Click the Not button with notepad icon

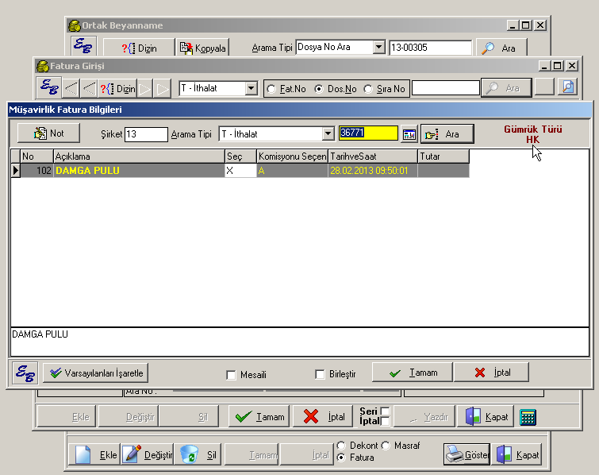[x=48, y=133]
